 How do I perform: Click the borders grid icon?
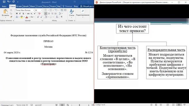click(51, 17)
